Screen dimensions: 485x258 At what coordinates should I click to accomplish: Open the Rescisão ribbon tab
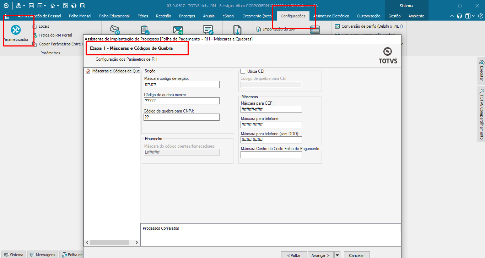coord(163,16)
